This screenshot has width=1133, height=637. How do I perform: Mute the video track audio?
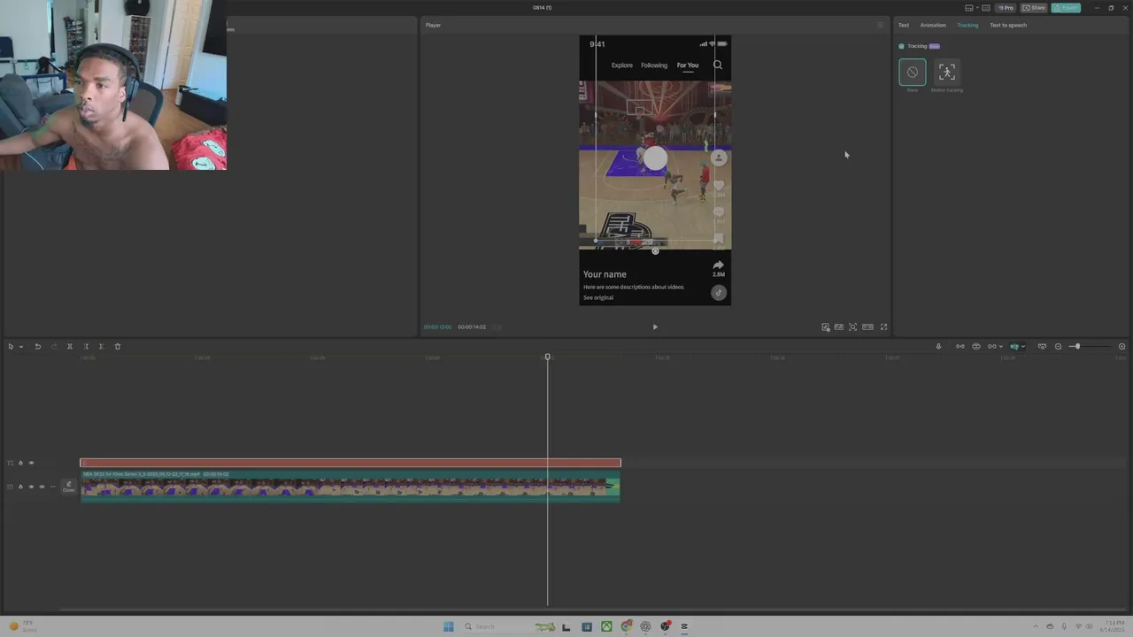pyautogui.click(x=42, y=487)
